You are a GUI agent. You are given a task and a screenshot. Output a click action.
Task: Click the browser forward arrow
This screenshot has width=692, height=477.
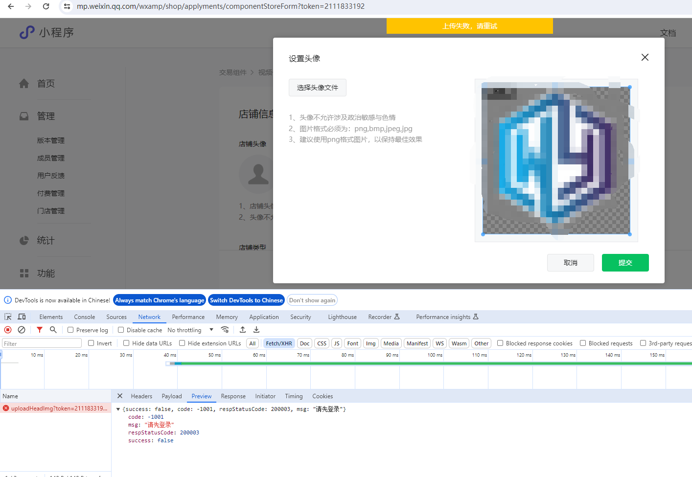(x=28, y=6)
